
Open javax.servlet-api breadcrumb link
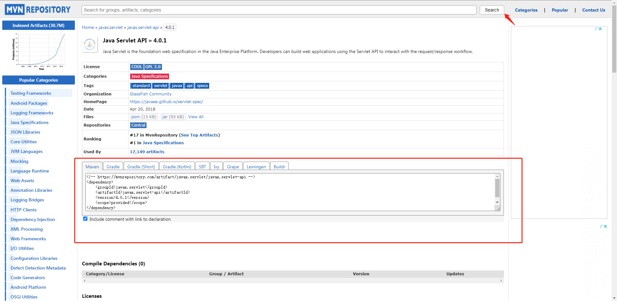pyautogui.click(x=143, y=27)
